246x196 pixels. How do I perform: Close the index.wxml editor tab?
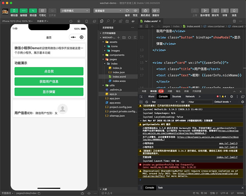pyautogui.click(x=160, y=21)
